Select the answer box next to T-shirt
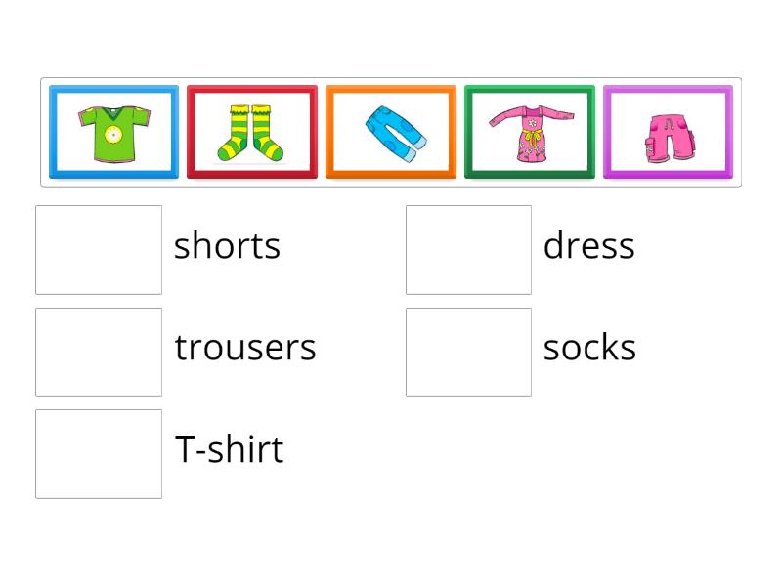 (x=99, y=453)
